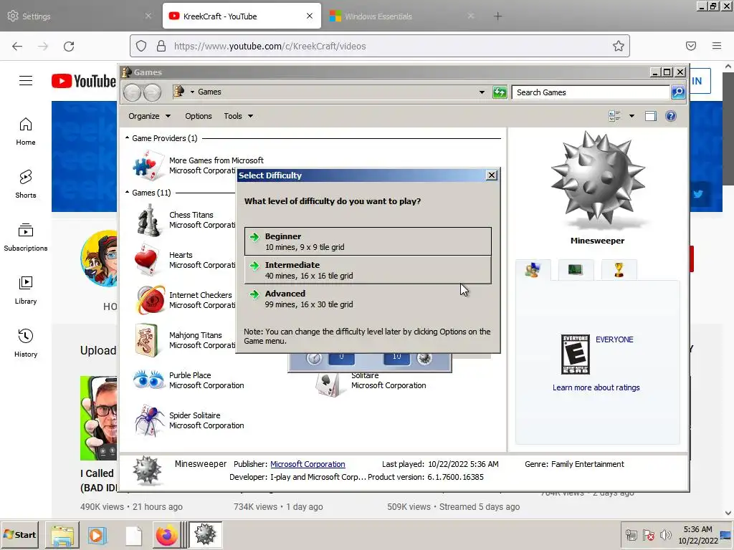The image size is (734, 550).
Task: Collapse the Game Providers group
Action: point(128,138)
